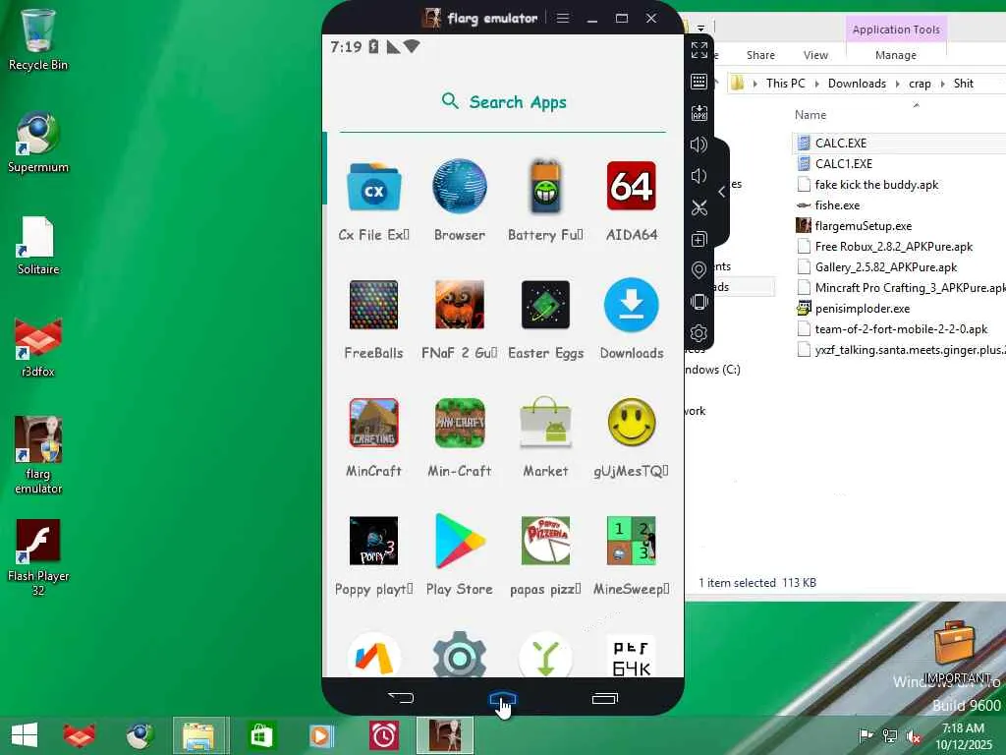
Task: Open the Recycle Bin desktop icon
Action: point(38,39)
